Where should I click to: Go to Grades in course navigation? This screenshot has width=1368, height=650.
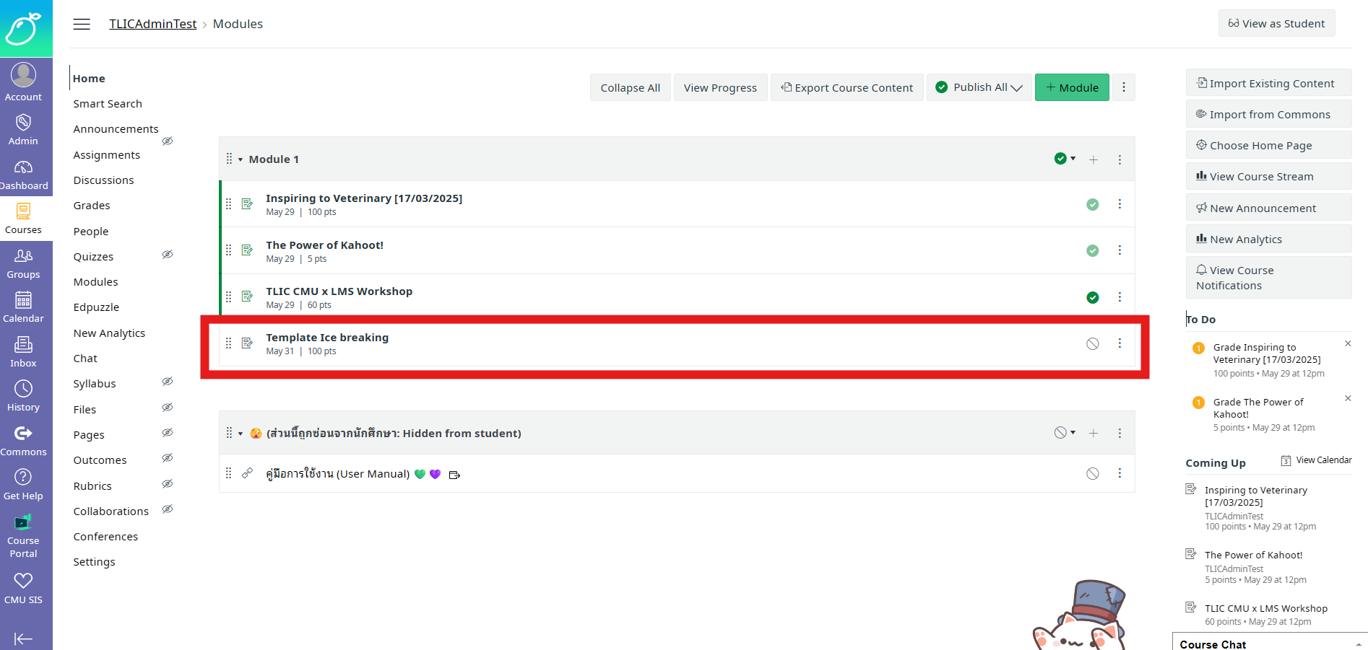[x=92, y=206]
